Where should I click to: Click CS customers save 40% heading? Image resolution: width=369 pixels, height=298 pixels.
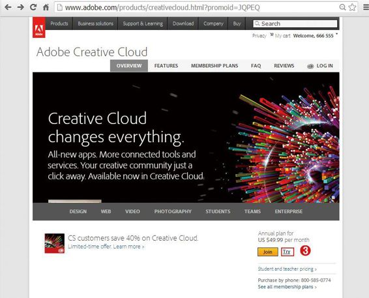[x=133, y=238]
